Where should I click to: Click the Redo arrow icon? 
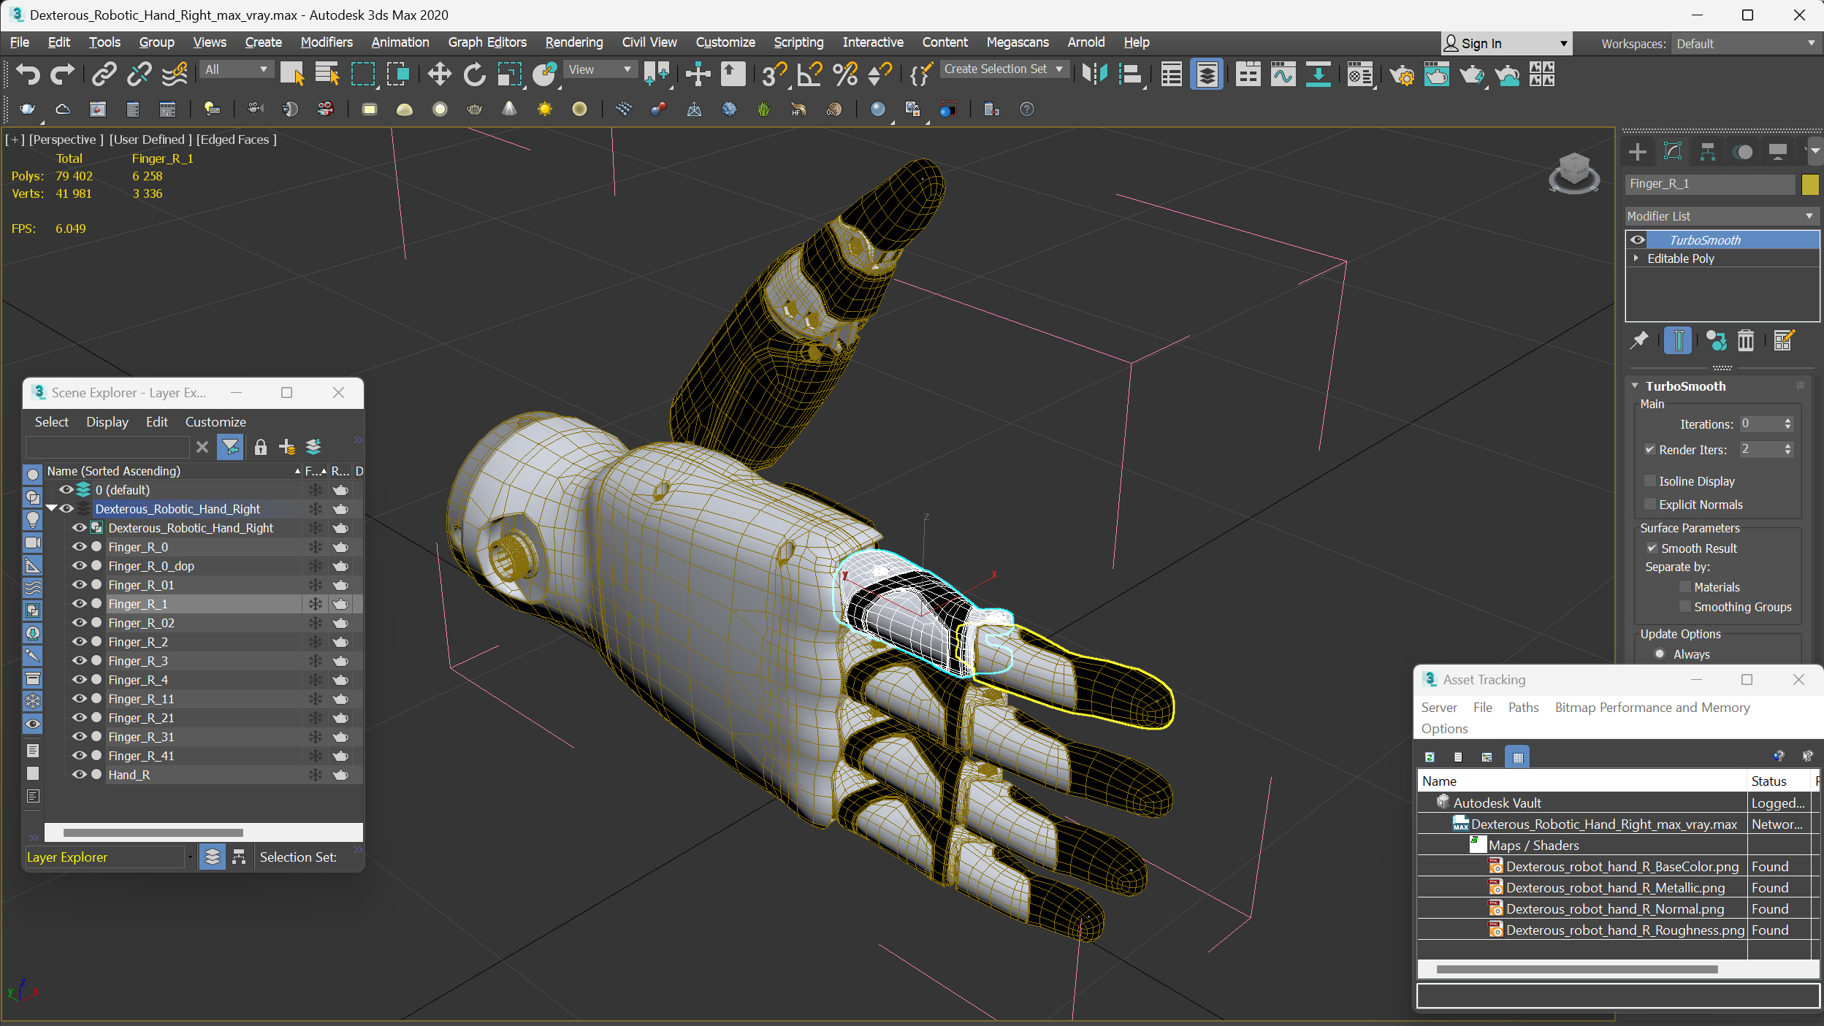(x=63, y=74)
